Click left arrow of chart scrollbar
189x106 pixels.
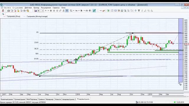1,97
